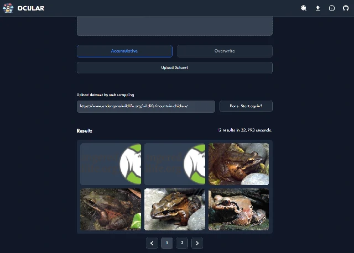
Task: Open bottom-middle frog photo result
Action: click(174, 209)
